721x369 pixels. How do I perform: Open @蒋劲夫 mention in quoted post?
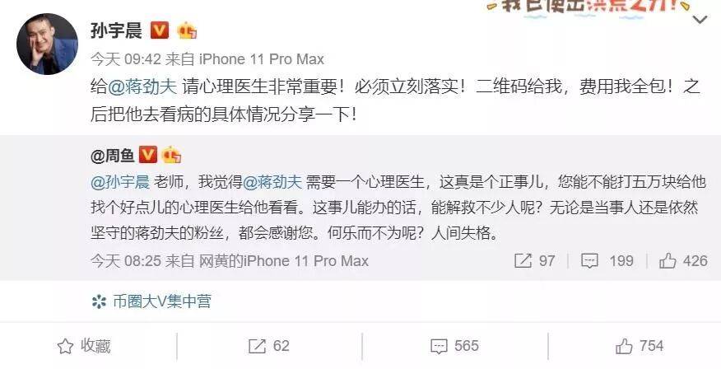pos(272,182)
